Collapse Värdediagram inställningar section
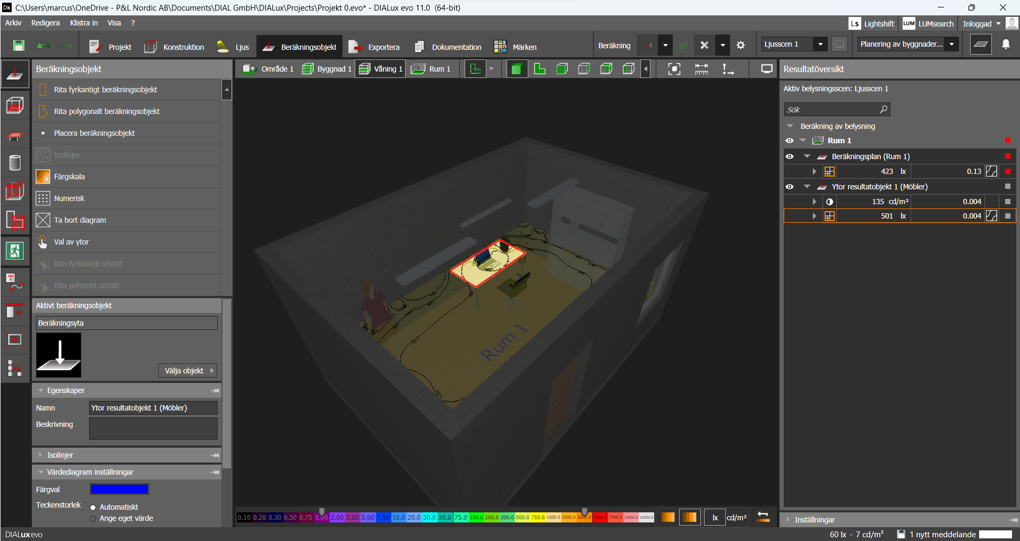 pyautogui.click(x=40, y=472)
